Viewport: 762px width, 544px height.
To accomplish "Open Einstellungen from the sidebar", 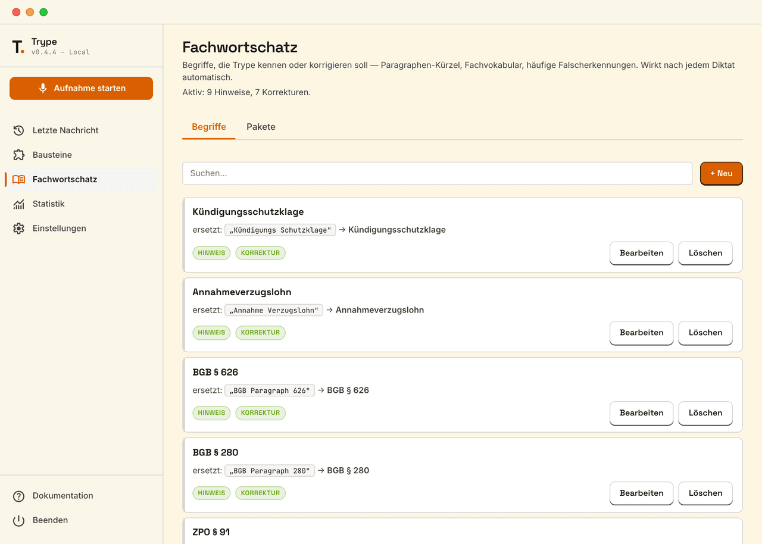I will pyautogui.click(x=81, y=228).
